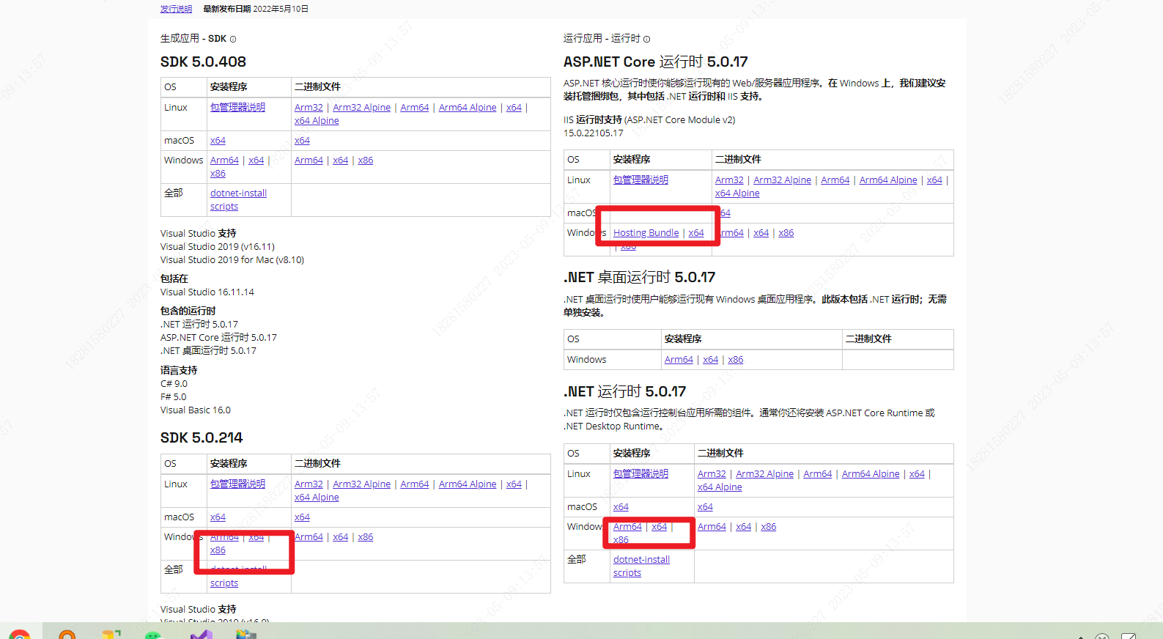This screenshot has height=639, width=1163.
Task: Download Windows x86 installer for SDK 5.0.408
Action: tap(218, 173)
